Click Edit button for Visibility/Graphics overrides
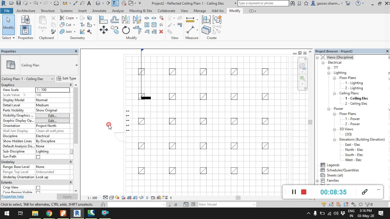The image size is (390, 219). [x=52, y=116]
